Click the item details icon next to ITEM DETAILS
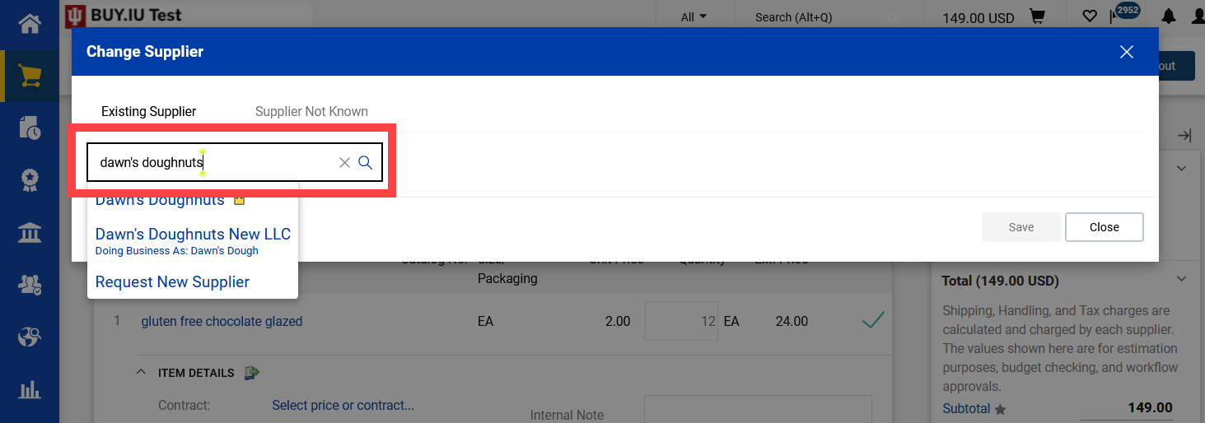The width and height of the screenshot is (1205, 423). click(252, 373)
